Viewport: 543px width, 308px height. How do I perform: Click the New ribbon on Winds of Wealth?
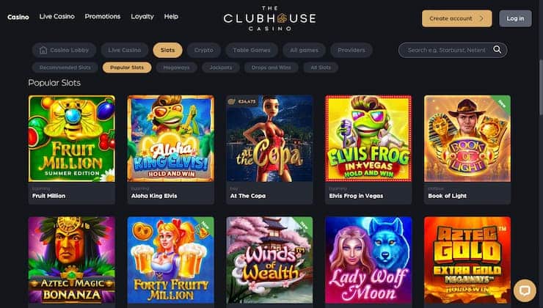304,225
